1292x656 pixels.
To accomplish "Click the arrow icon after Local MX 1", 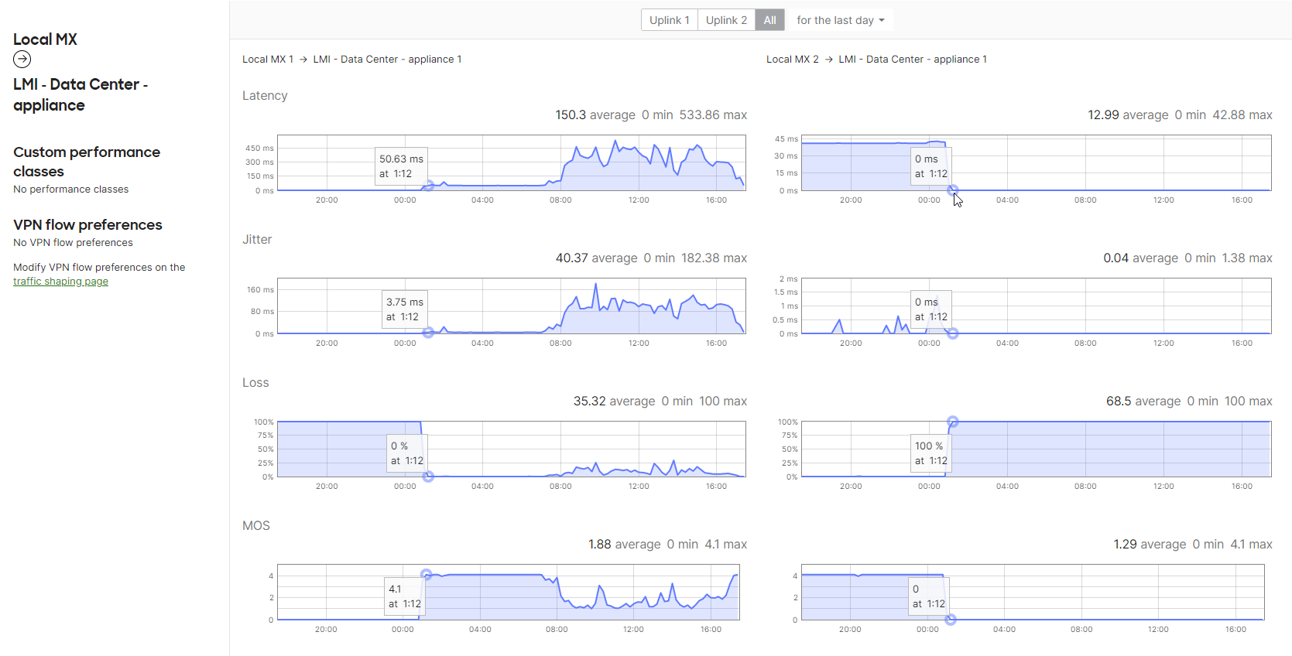I will pos(303,60).
